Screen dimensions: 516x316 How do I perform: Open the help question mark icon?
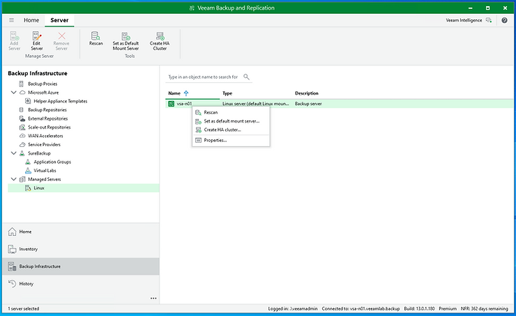(x=504, y=20)
